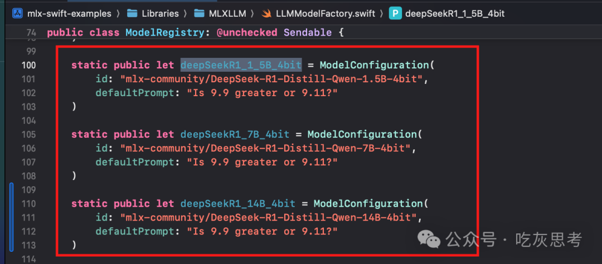Click defaultPrompt string on line 102
602x264 pixels.
click(x=262, y=93)
